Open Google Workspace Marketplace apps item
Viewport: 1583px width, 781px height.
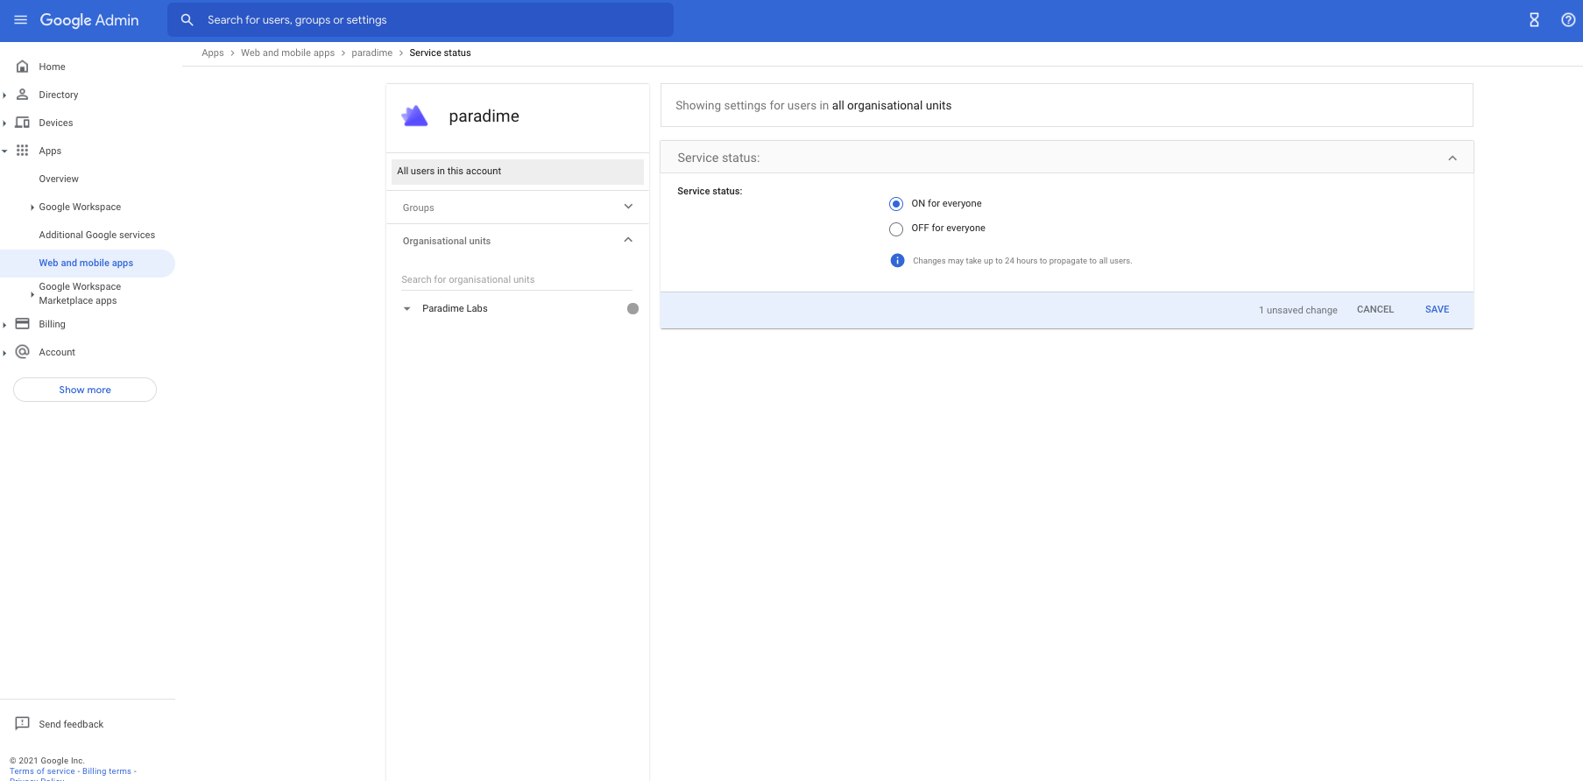point(80,293)
